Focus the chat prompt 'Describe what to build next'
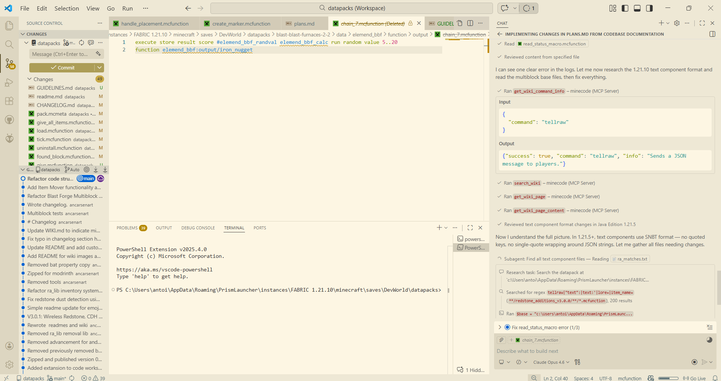 coord(605,351)
